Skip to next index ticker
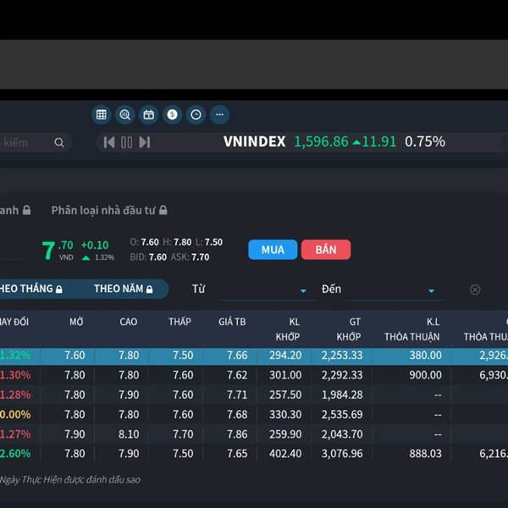The width and height of the screenshot is (508, 508). pos(145,142)
